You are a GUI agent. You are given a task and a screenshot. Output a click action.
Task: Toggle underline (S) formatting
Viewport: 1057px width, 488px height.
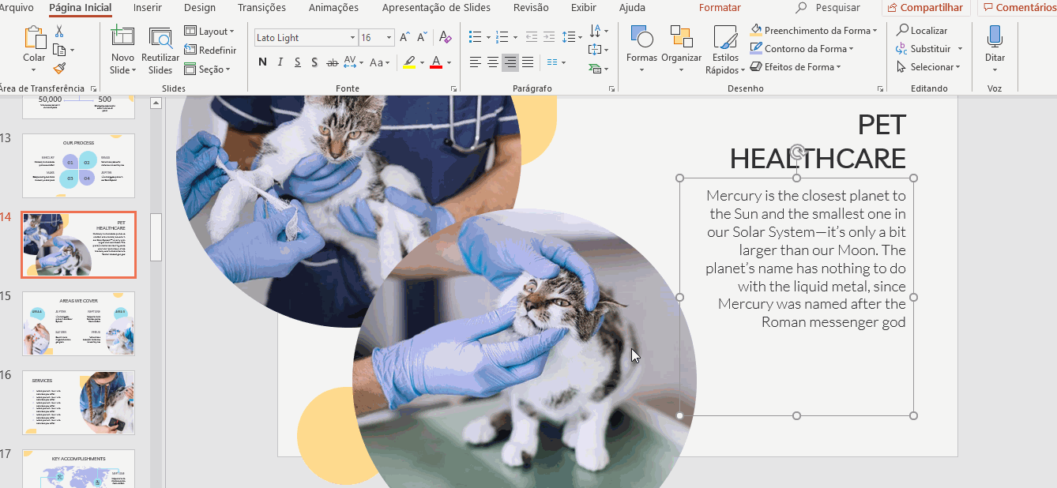pos(297,63)
